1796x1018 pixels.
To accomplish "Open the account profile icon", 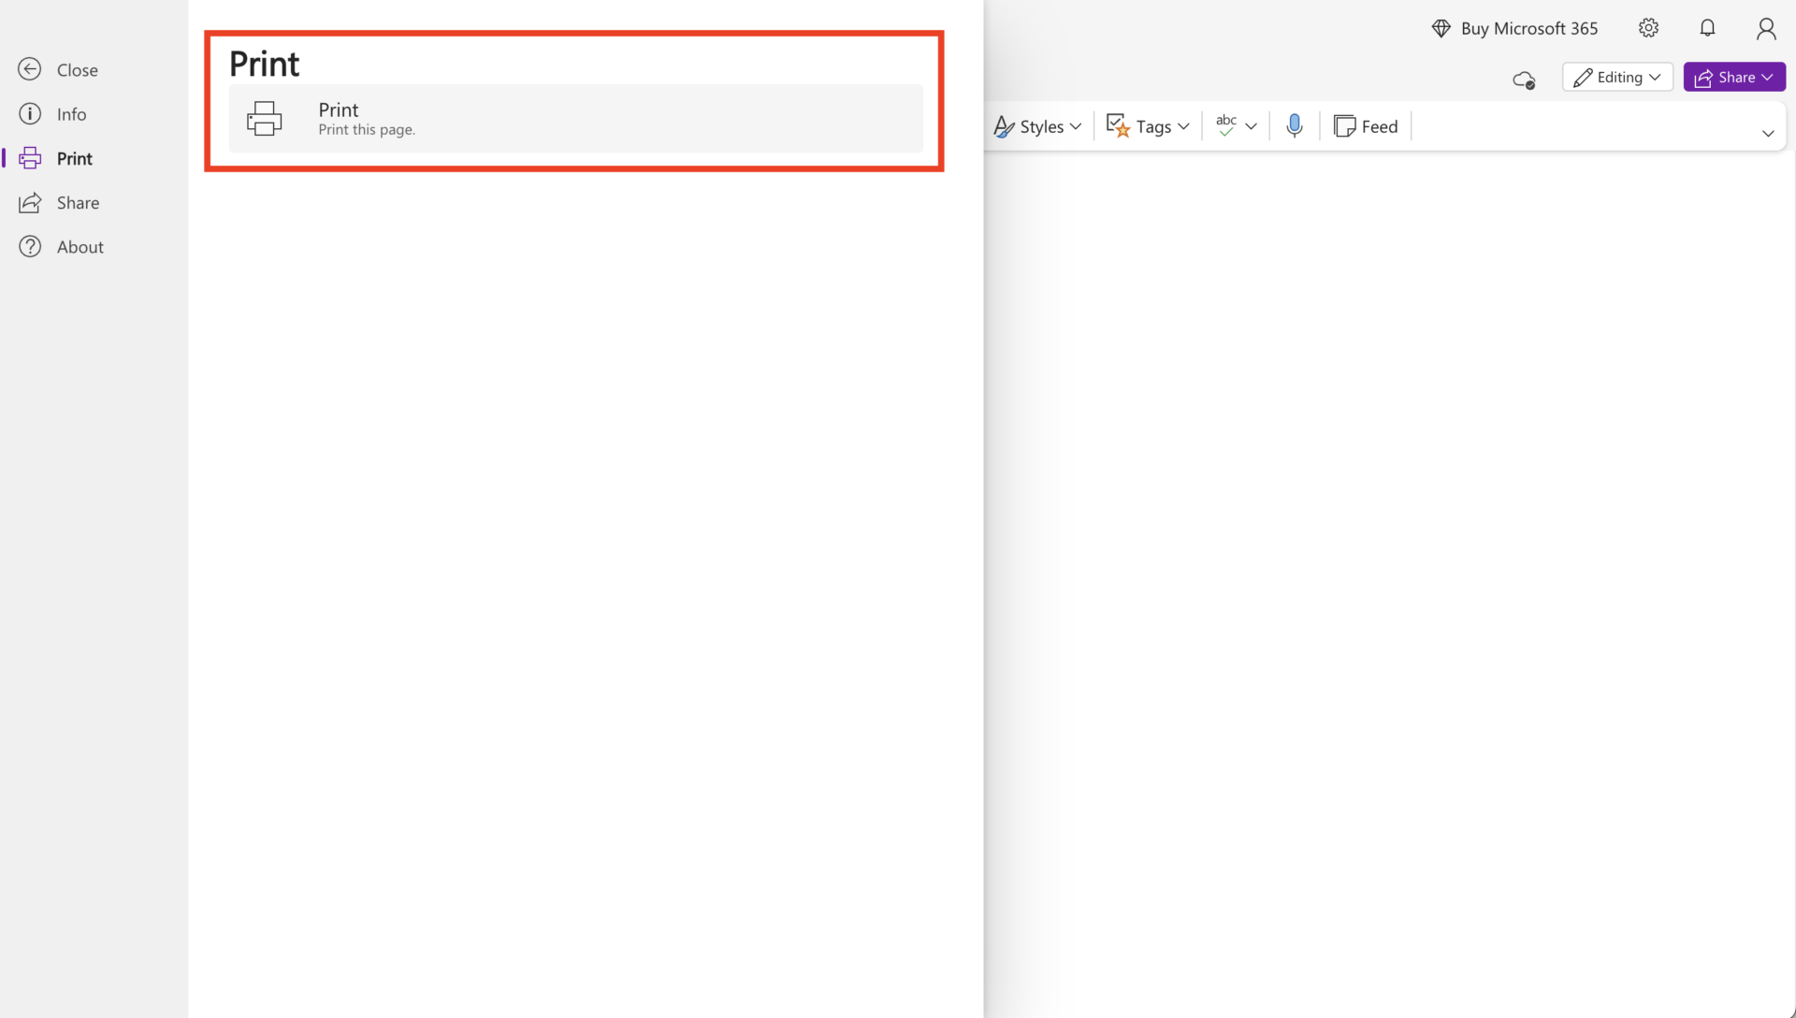I will tap(1767, 28).
